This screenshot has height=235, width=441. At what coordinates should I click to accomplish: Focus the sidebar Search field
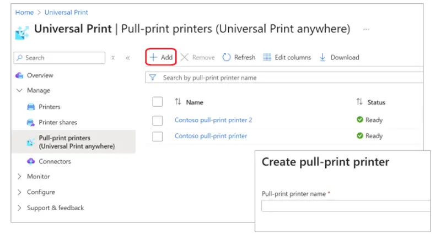pos(60,58)
